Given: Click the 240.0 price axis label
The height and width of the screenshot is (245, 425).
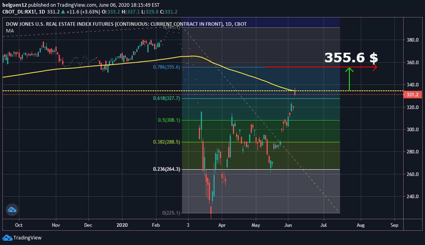Looking at the screenshot, I should click(x=413, y=196).
